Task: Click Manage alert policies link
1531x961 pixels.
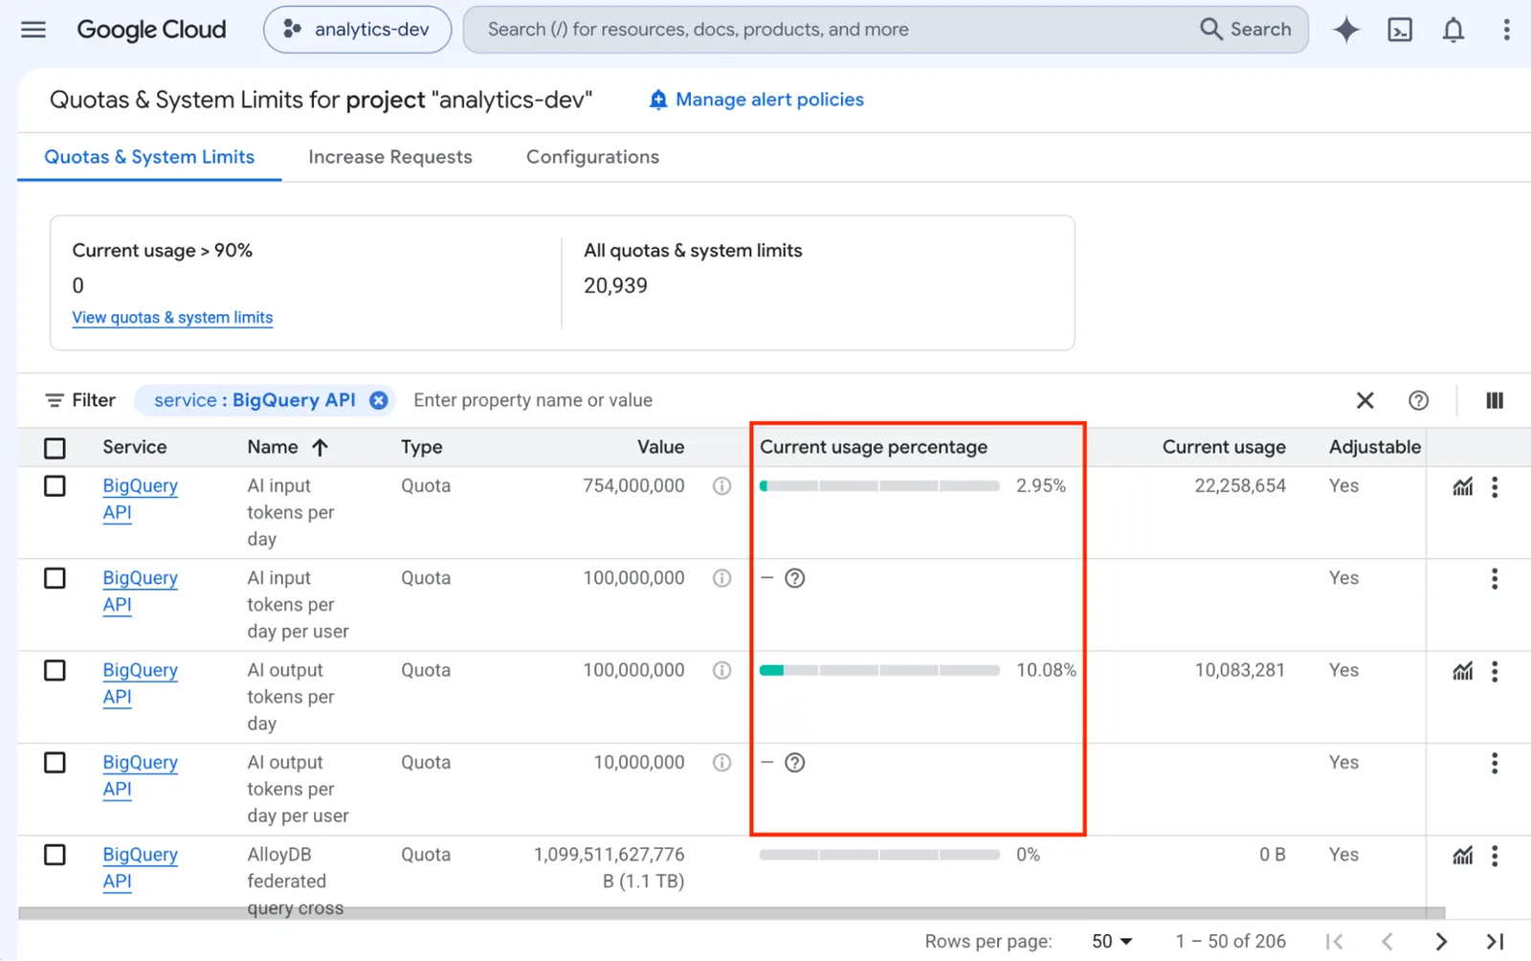Action: click(756, 100)
